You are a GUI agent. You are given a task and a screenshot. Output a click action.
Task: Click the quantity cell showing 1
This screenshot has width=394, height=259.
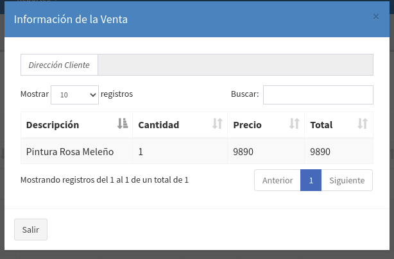(141, 152)
